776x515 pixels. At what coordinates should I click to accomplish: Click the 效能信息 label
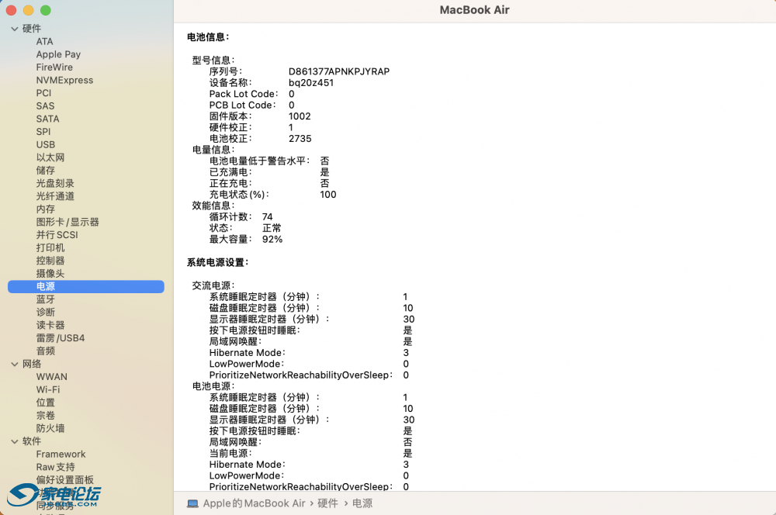point(213,206)
